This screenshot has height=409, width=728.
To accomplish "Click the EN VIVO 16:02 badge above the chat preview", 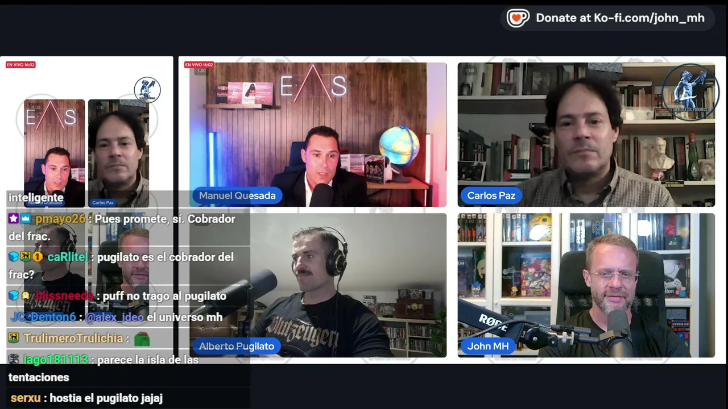I will (20, 65).
